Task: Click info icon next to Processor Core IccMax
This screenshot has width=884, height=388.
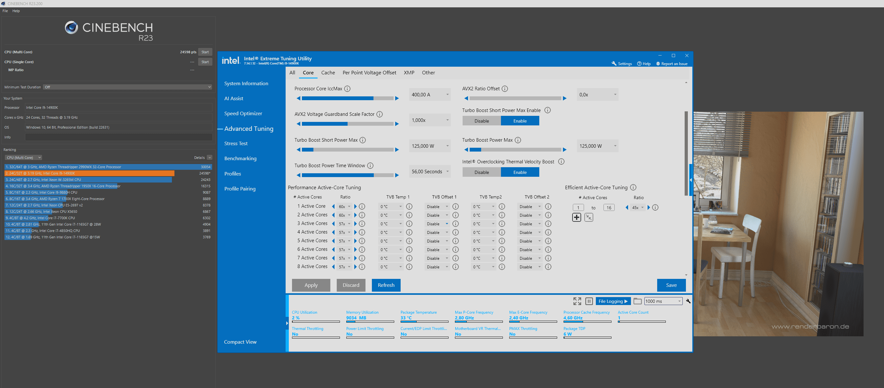Action: 347,89
